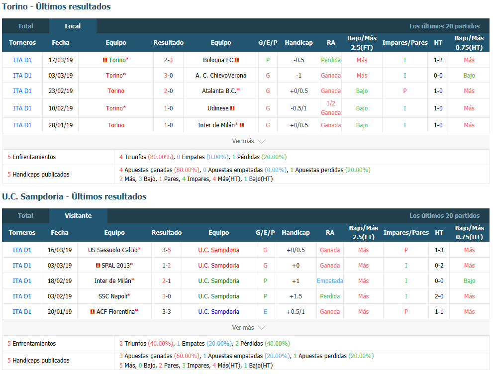The image size is (493, 376).
Task: Click the "1/2 Ganada" cell in Udinese row
Action: 331,108
